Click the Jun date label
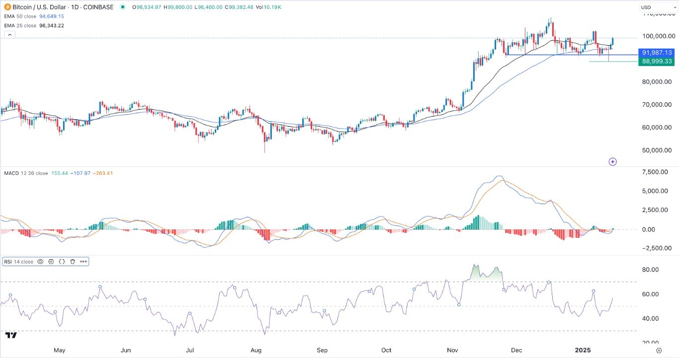The width and height of the screenshot is (679, 358). [x=126, y=350]
